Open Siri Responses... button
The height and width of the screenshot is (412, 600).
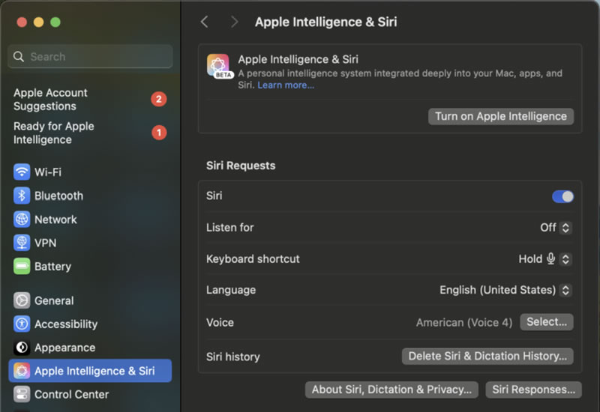click(x=533, y=390)
